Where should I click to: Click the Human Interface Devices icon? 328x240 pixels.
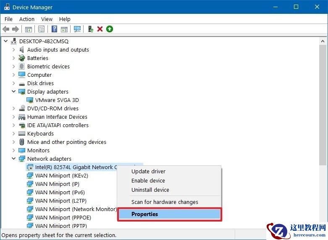click(22, 117)
